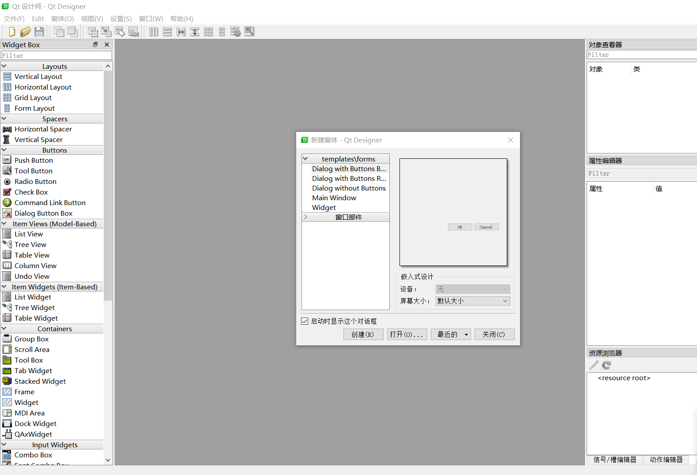Click the Command Link Button widget icon
The width and height of the screenshot is (697, 475).
(7, 202)
